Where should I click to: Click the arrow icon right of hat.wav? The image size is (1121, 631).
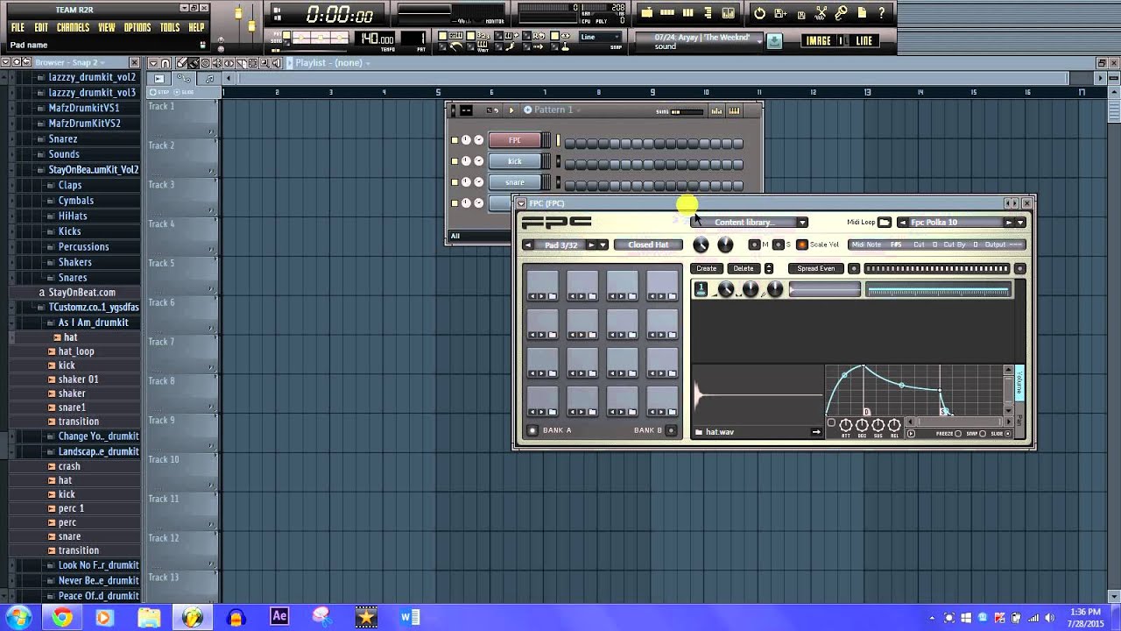click(x=816, y=432)
